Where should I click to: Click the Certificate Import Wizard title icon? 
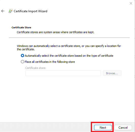[x=10, y=11]
